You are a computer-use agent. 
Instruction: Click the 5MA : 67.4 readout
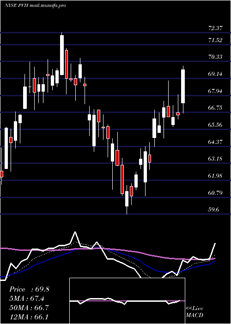click(27, 299)
